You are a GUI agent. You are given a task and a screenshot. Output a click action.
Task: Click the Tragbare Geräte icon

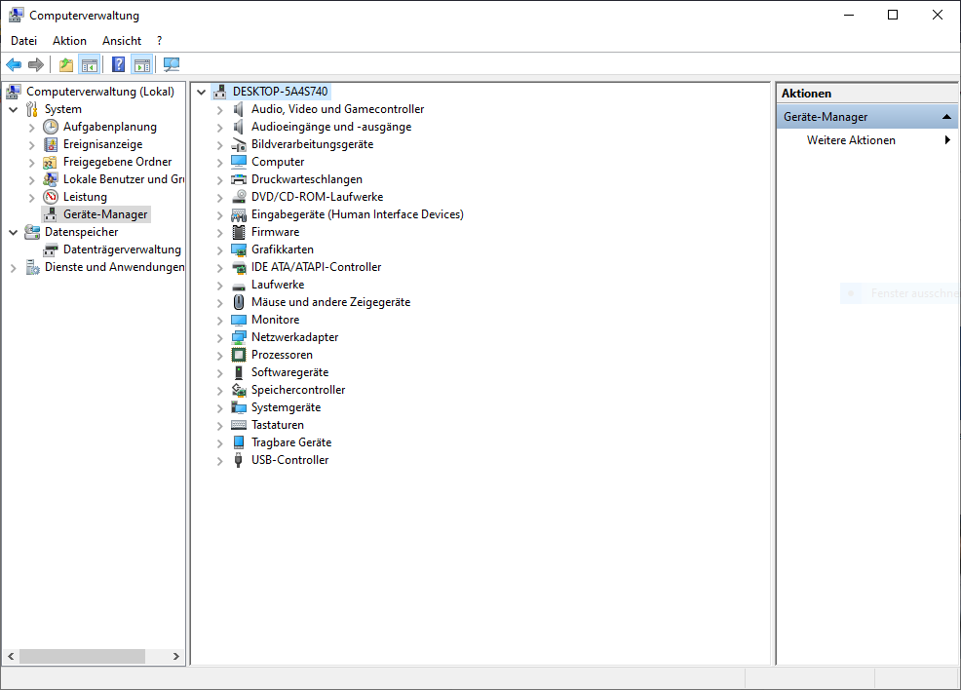coord(239,442)
